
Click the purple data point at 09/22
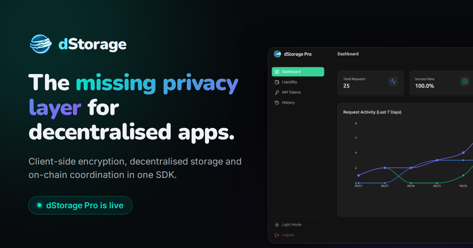(x=358, y=176)
